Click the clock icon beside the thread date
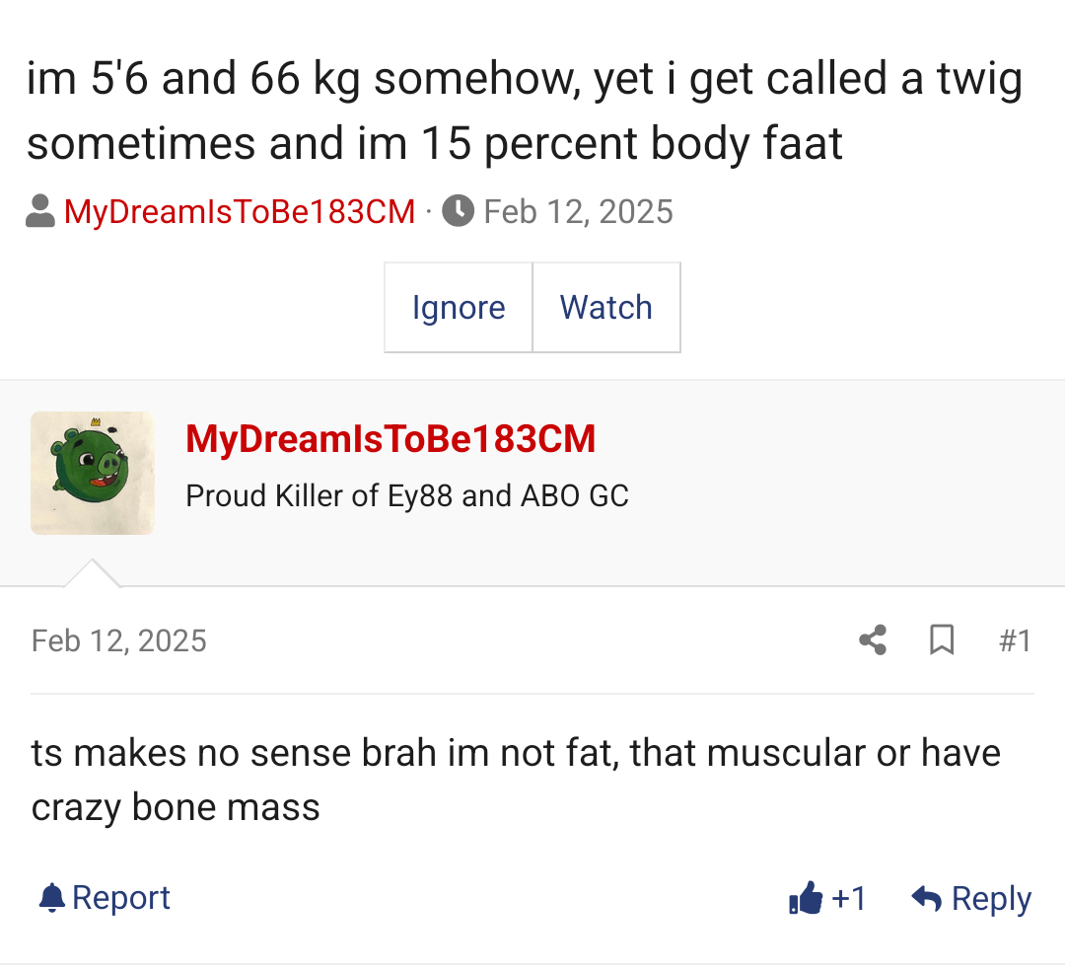This screenshot has height=973, width=1065. [x=458, y=210]
